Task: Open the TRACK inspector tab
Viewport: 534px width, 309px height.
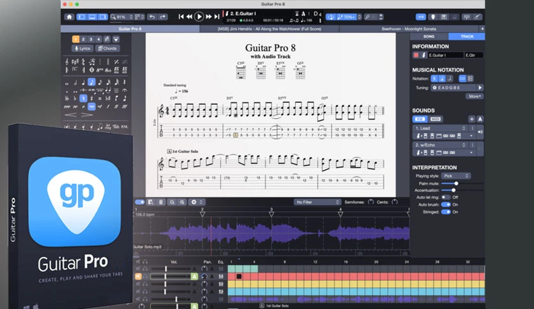Action: click(467, 36)
